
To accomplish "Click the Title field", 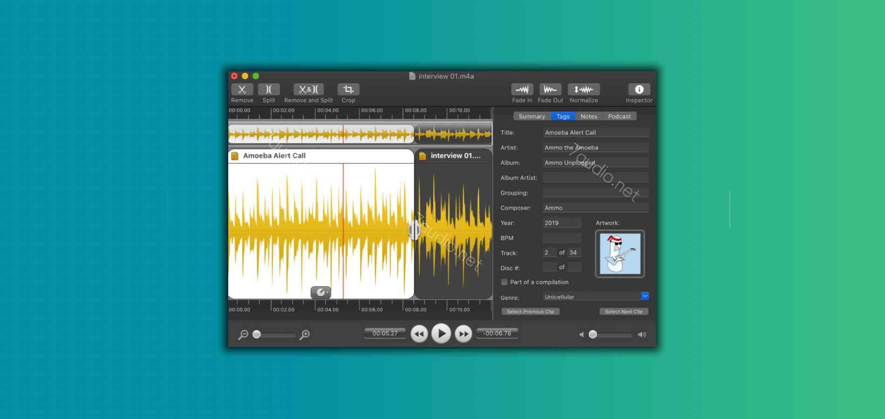I will click(596, 133).
